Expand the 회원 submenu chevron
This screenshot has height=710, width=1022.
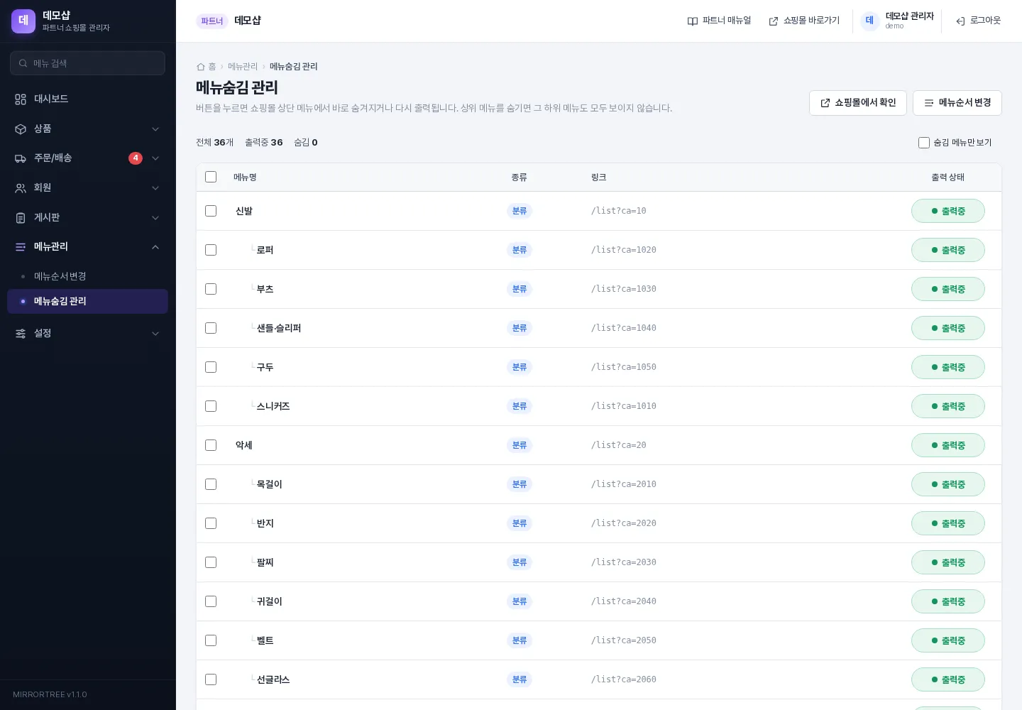point(155,188)
